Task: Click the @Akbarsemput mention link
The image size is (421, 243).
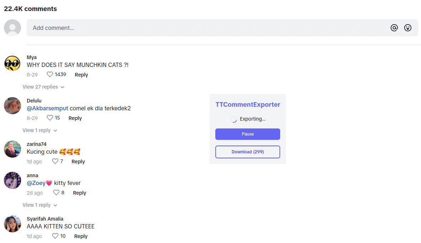Action: pyautogui.click(x=47, y=108)
